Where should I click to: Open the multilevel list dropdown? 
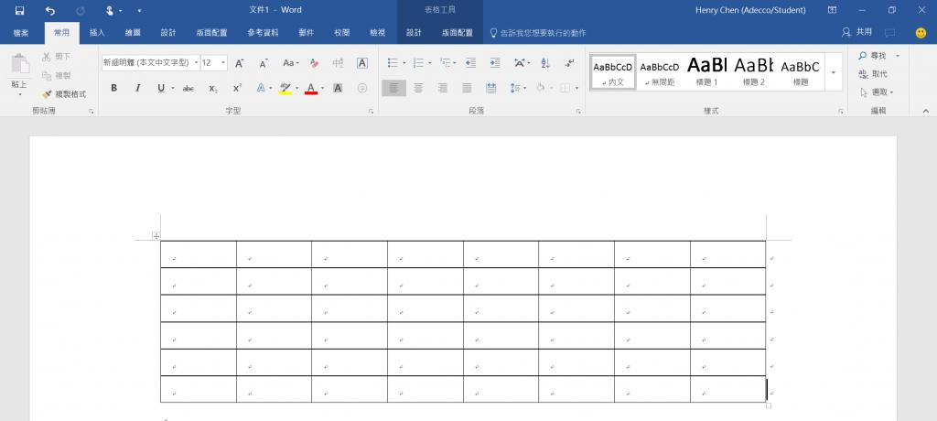(455, 63)
